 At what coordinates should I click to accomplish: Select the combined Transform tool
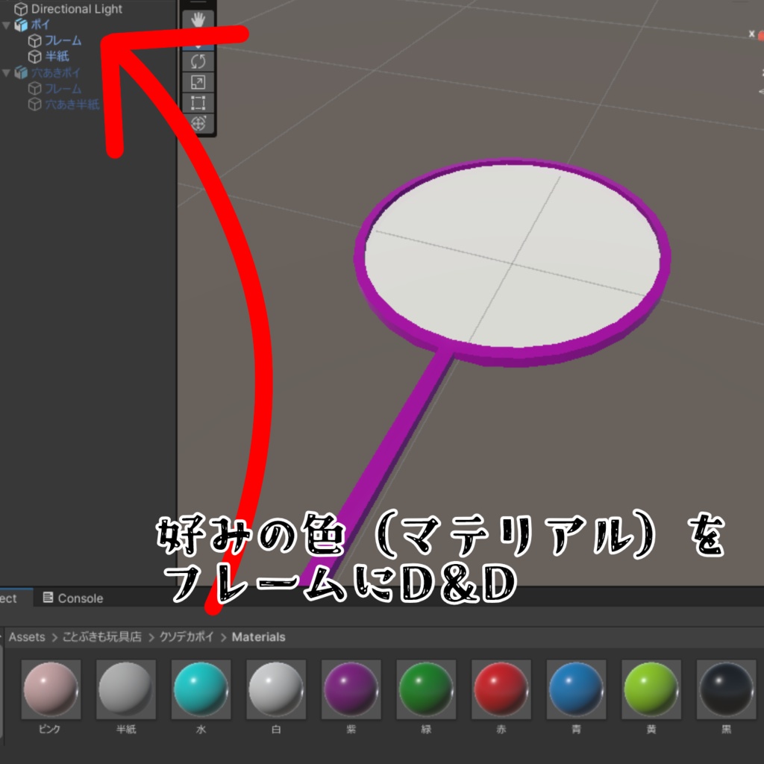198,123
